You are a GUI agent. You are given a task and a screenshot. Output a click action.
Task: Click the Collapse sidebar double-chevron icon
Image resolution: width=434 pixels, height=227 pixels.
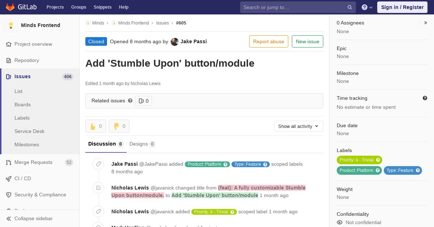(9, 218)
